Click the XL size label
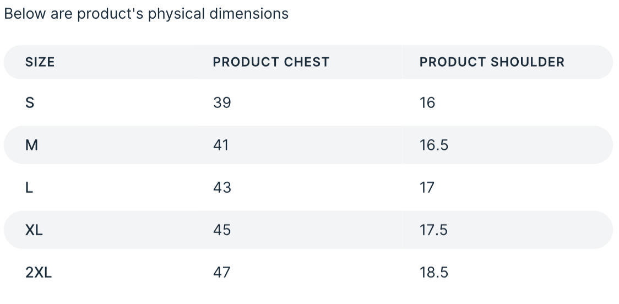Screen dimensions: 619x304 (34, 230)
